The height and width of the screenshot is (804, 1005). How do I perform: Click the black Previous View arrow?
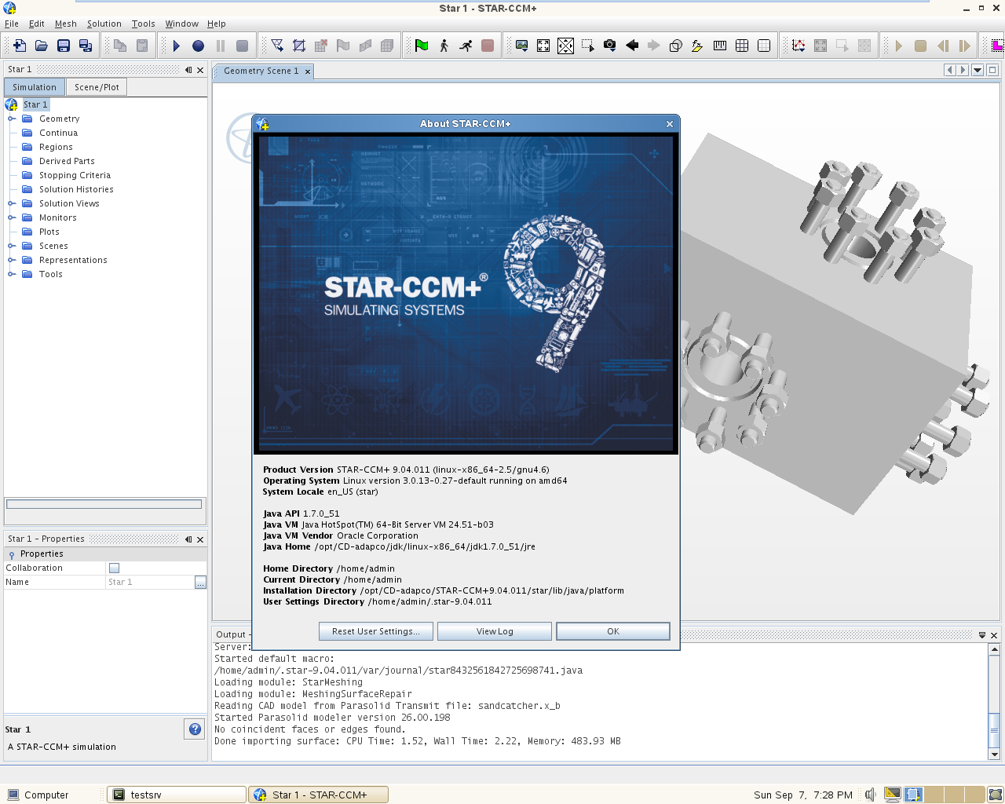(632, 46)
